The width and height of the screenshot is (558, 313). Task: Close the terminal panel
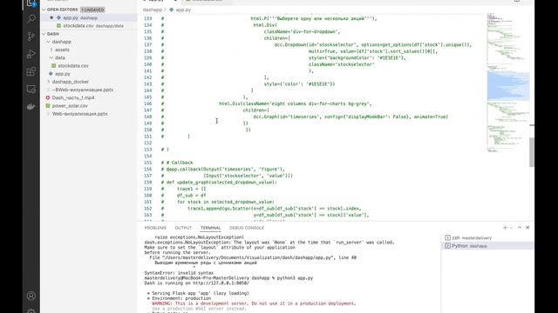coord(527,228)
